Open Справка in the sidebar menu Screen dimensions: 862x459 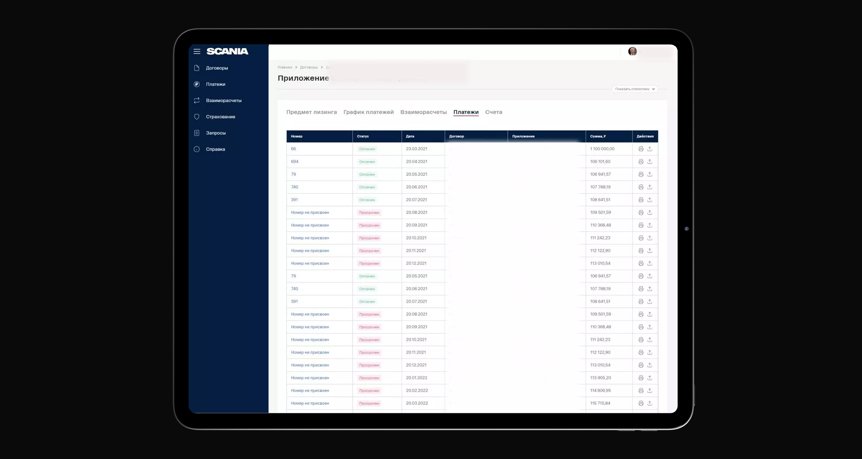[215, 149]
